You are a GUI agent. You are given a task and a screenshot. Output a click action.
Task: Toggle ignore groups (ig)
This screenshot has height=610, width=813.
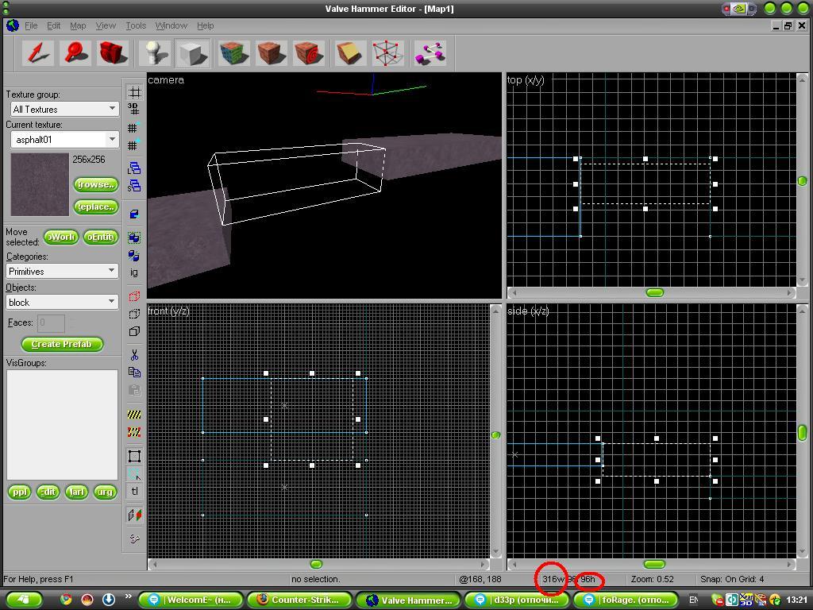(x=134, y=272)
